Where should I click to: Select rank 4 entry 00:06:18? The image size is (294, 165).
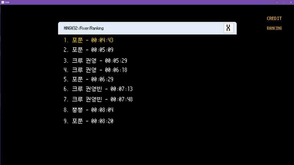[95, 70]
